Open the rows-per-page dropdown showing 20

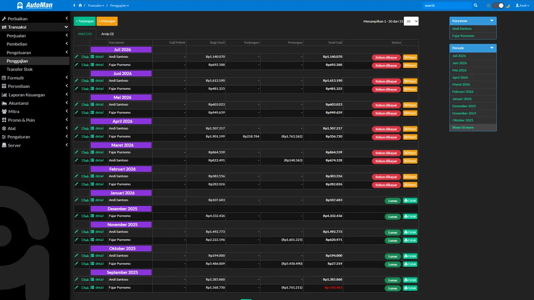click(x=411, y=21)
